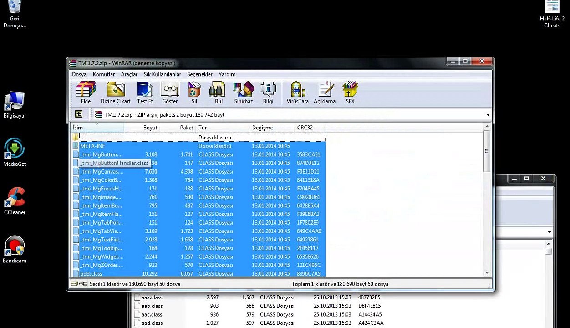Select the _tmi_MgTooltip... file

[198, 248]
